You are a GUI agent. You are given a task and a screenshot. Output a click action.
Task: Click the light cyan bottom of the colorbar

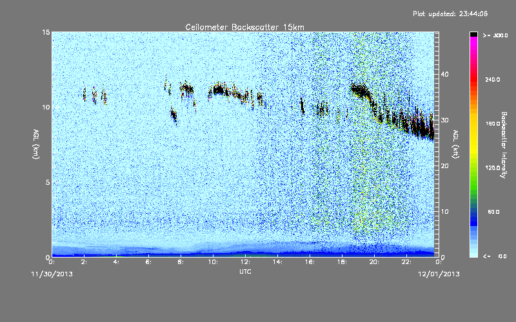(x=473, y=252)
